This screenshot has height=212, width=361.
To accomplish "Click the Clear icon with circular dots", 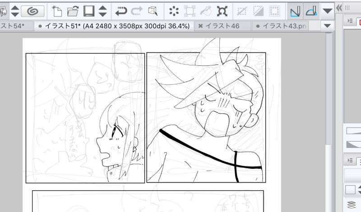I will tap(174, 11).
